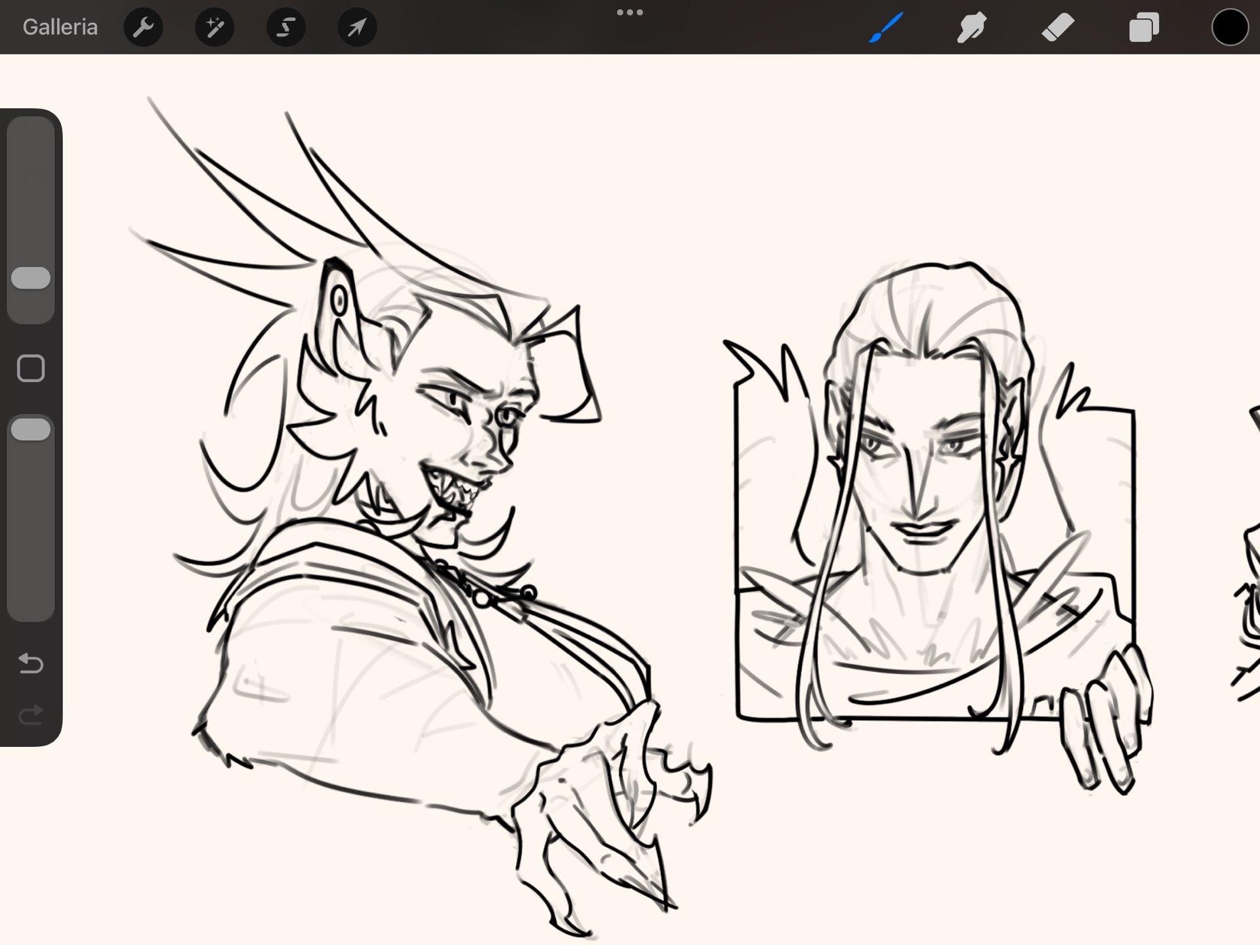Screen dimensions: 1260x945
Task: Open the Actions wrench menu
Action: (143, 28)
